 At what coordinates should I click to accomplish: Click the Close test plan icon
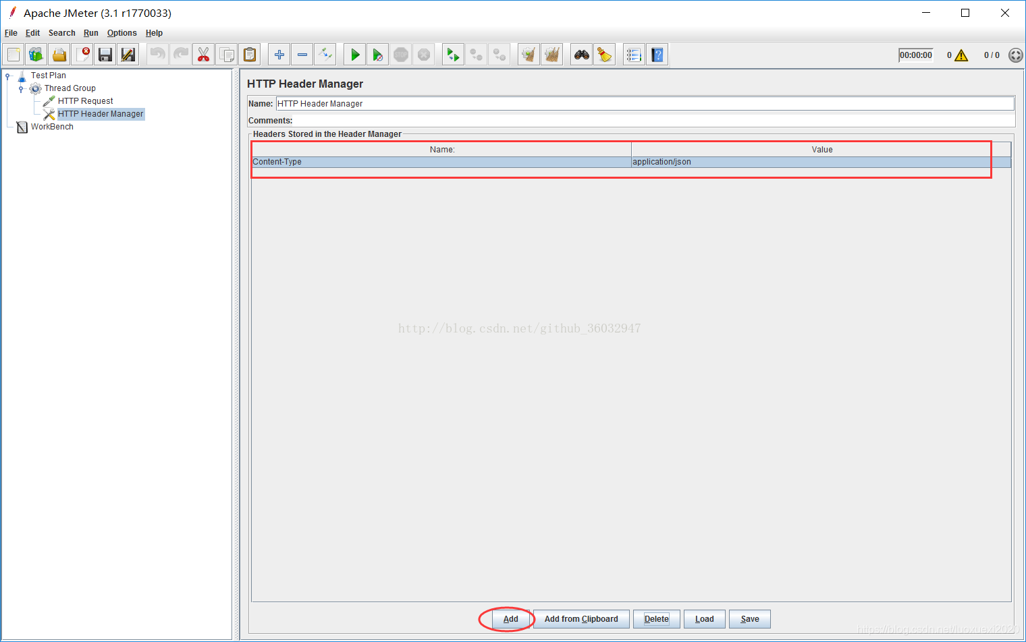[x=82, y=55]
